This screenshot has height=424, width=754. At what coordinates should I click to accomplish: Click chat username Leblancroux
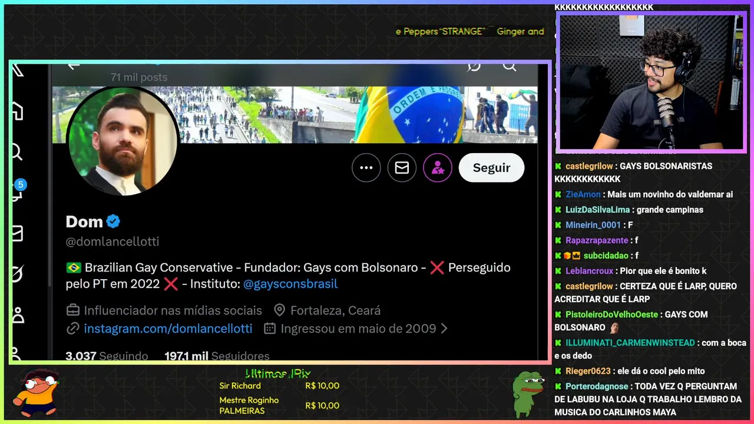click(590, 271)
